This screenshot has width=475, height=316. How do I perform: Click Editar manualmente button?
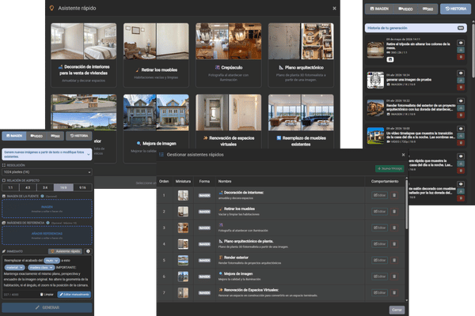74,295
